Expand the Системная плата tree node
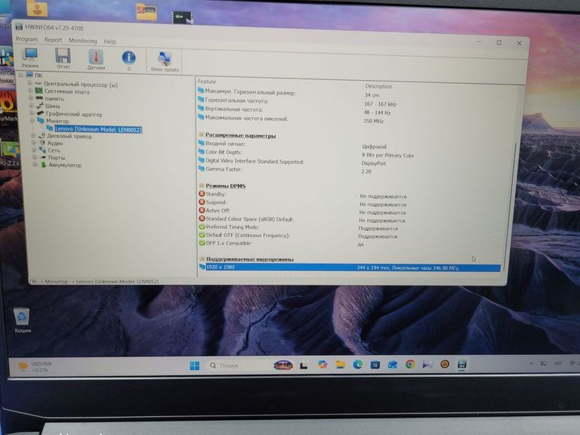This screenshot has width=580, height=435. [30, 91]
